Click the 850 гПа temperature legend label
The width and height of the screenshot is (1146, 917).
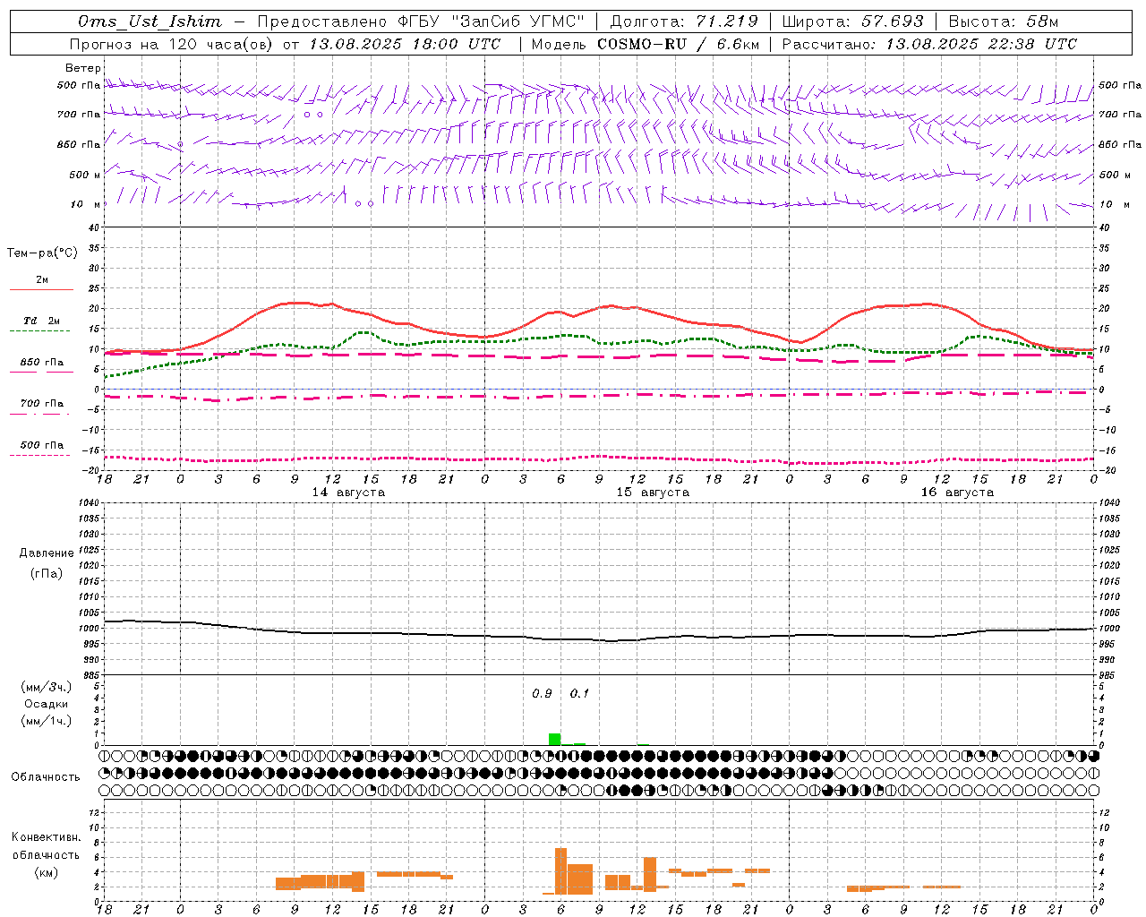click(42, 363)
